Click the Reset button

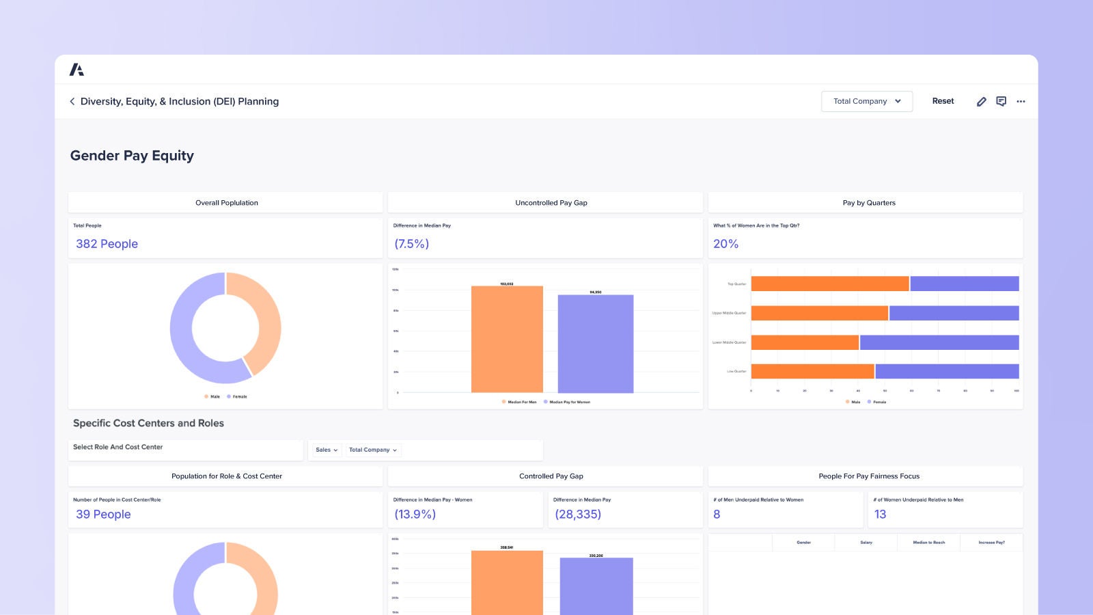click(943, 101)
